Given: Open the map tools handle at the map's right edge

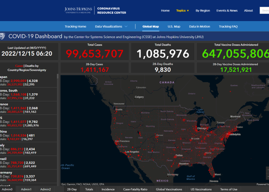Looking at the screenshot, I should [267, 82].
